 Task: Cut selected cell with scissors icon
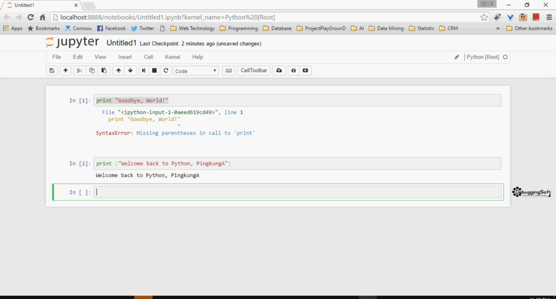pyautogui.click(x=79, y=71)
